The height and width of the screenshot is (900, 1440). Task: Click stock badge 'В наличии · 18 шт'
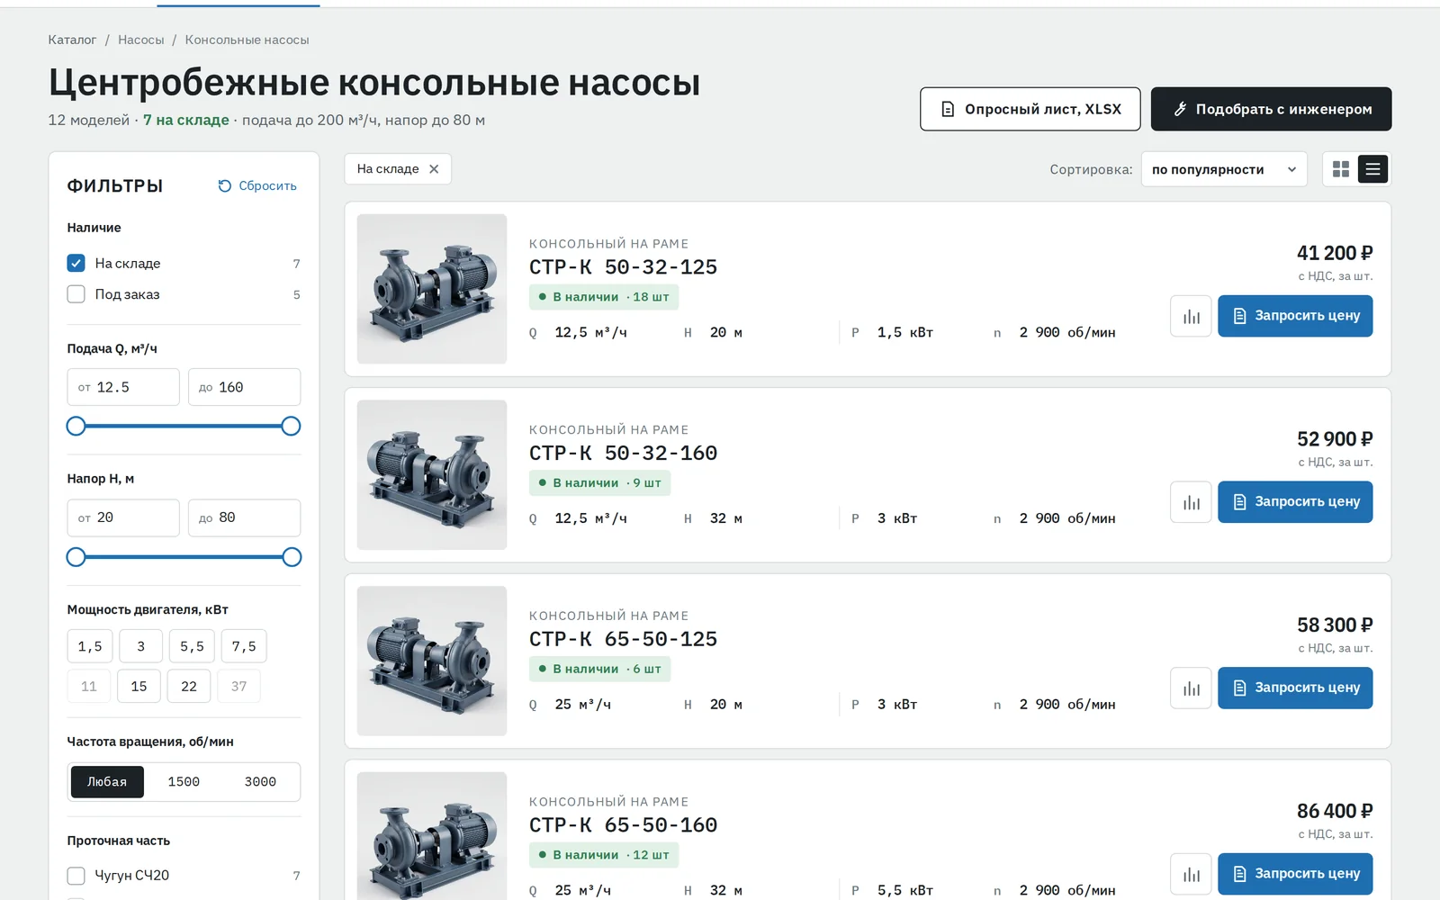click(604, 297)
